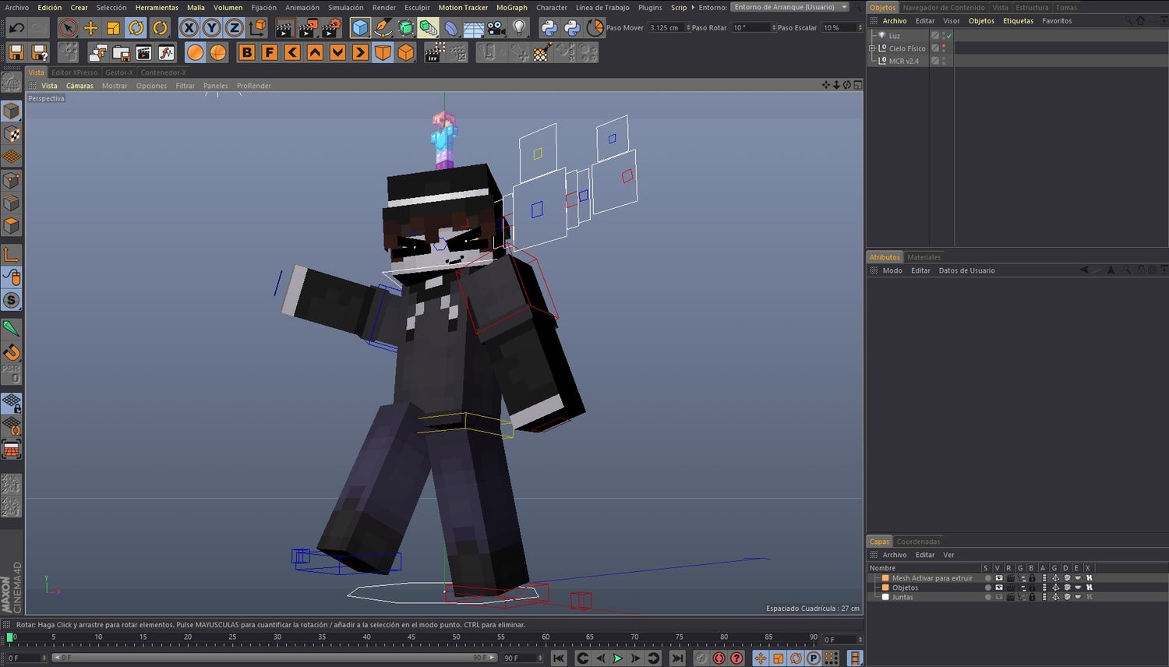The height and width of the screenshot is (667, 1169).
Task: Toggle the lock on the Objetos layer
Action: (x=1033, y=588)
